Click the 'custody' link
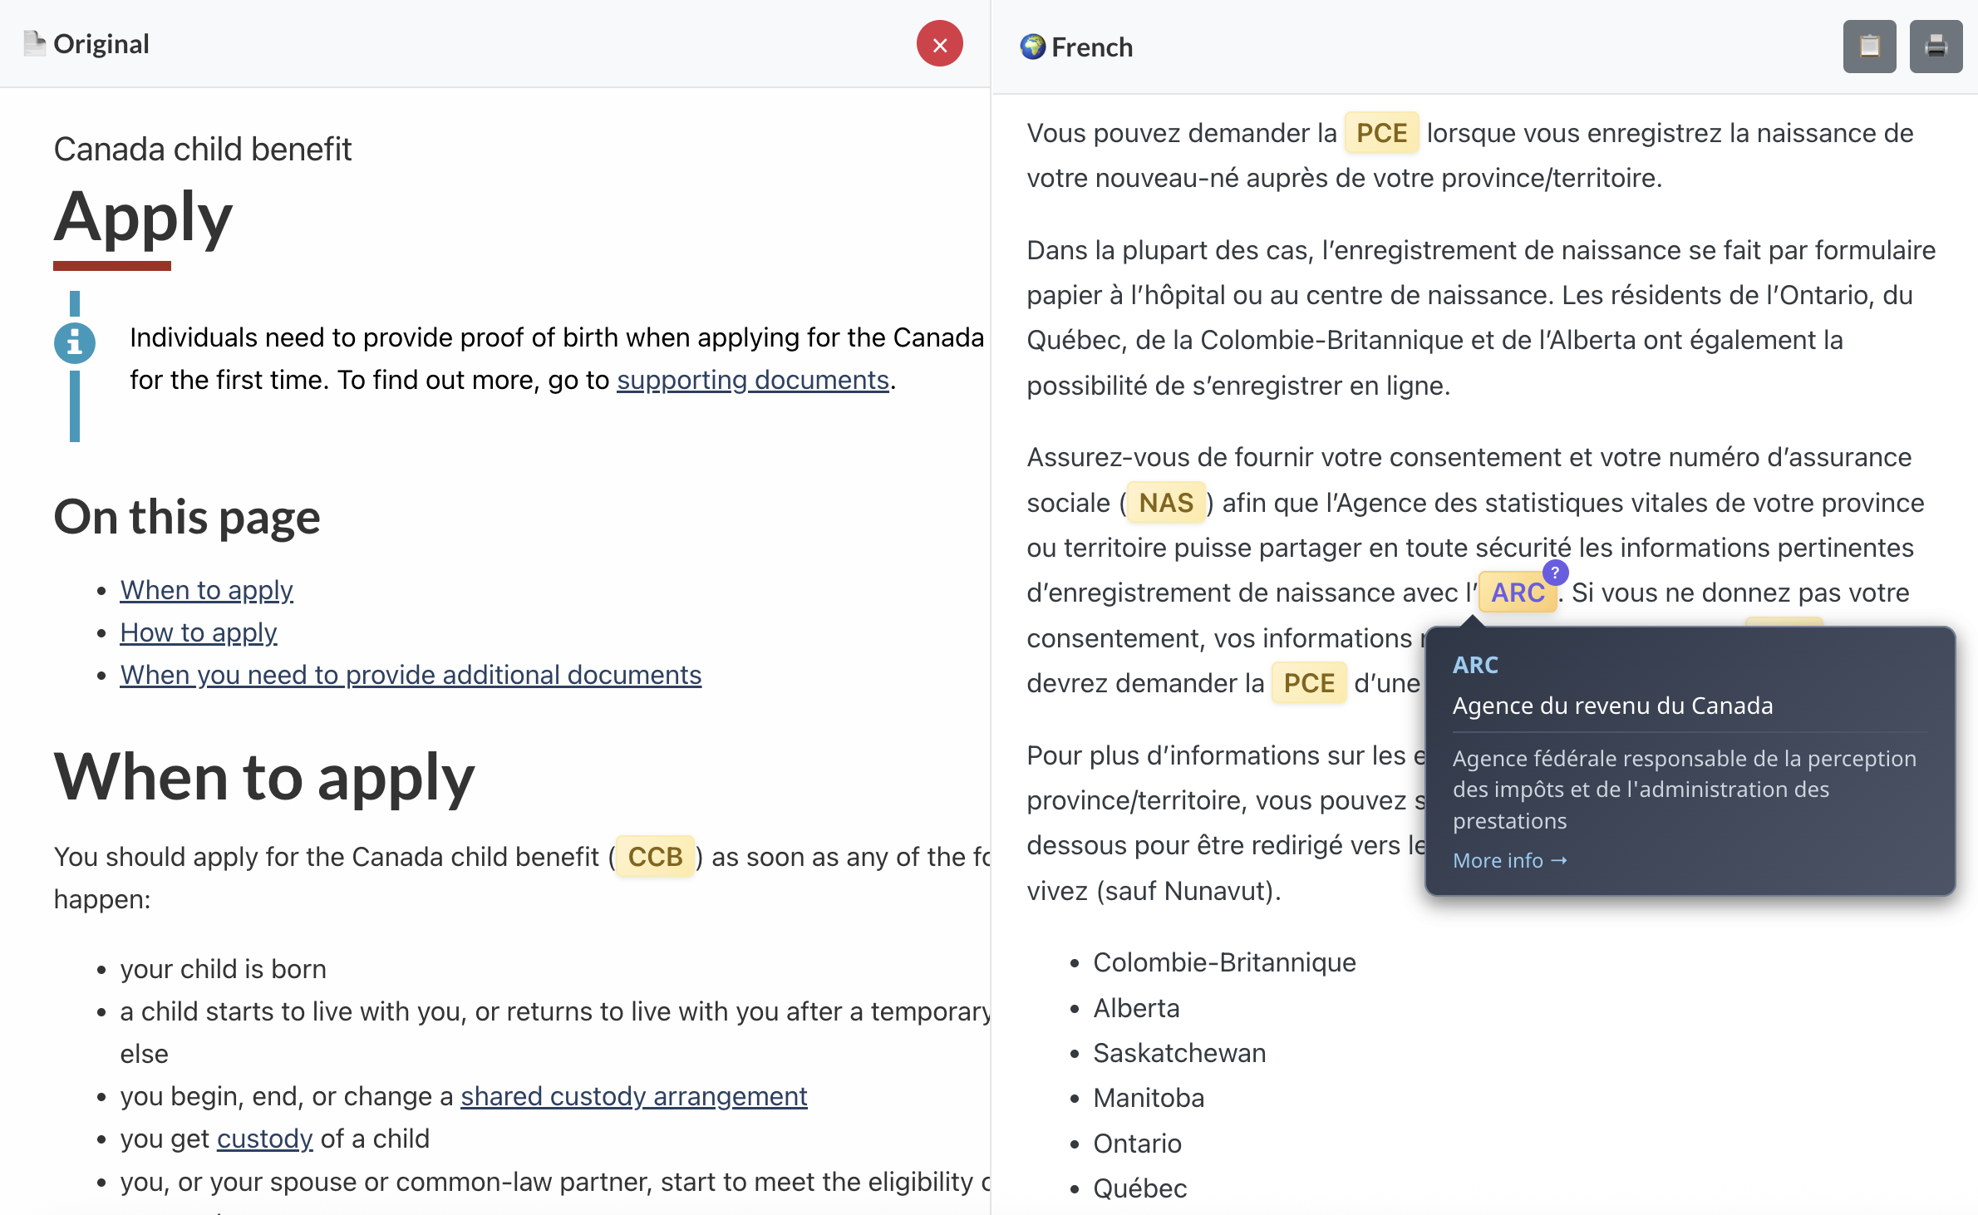This screenshot has height=1215, width=1978. [x=264, y=1139]
